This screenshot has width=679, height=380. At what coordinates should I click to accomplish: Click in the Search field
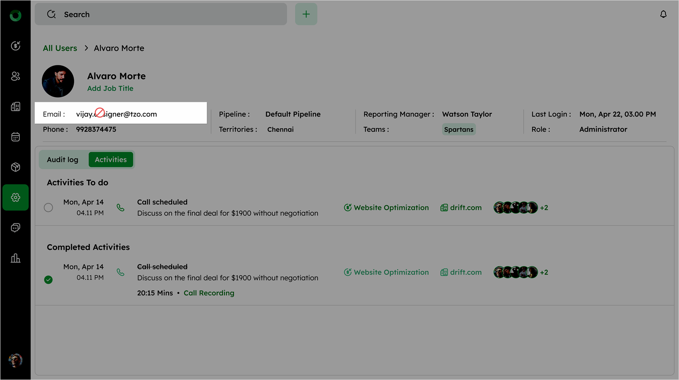161,14
